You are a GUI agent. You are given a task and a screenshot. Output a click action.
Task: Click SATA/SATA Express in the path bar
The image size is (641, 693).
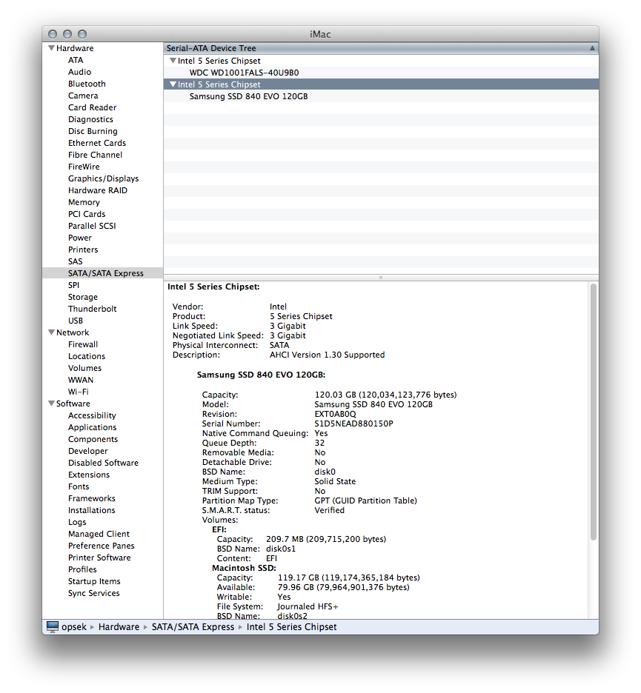coord(193,626)
